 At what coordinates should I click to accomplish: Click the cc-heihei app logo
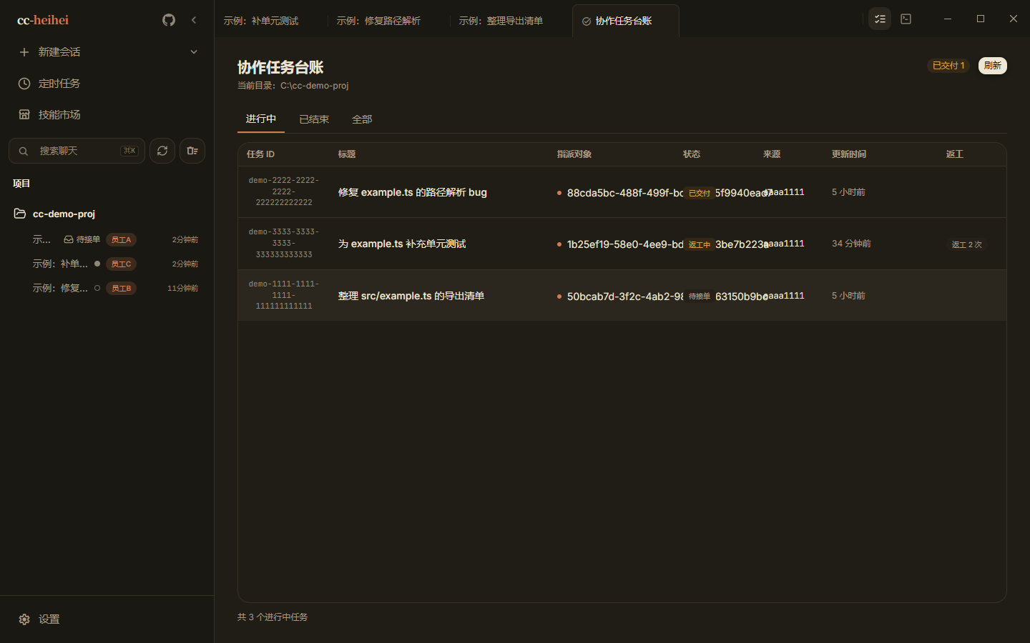click(43, 20)
